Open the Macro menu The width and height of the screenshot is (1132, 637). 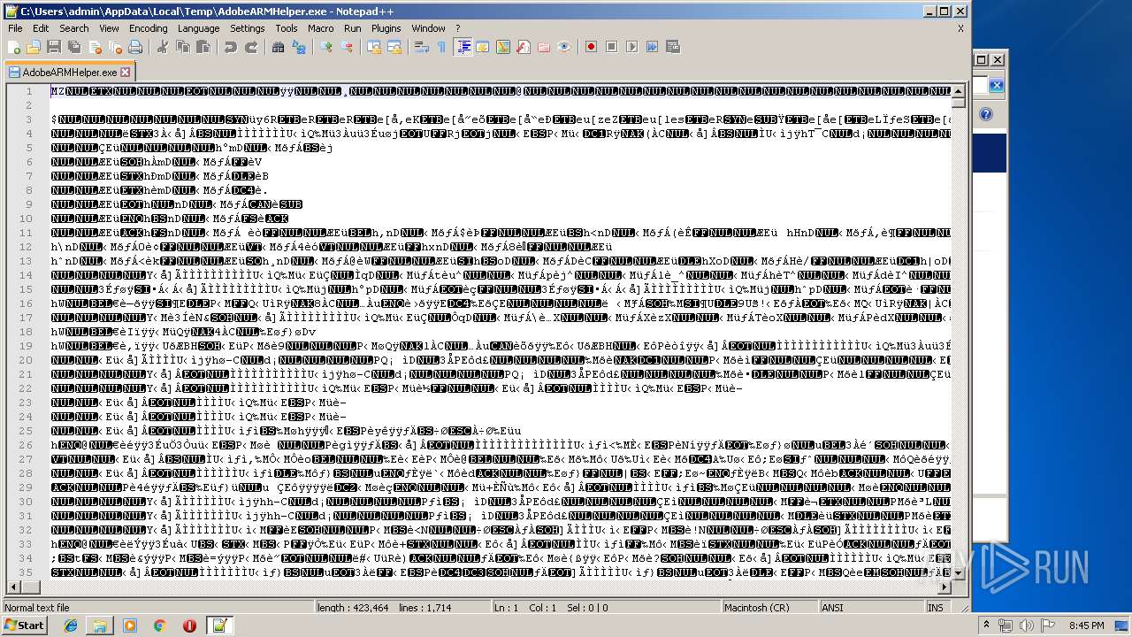point(320,28)
